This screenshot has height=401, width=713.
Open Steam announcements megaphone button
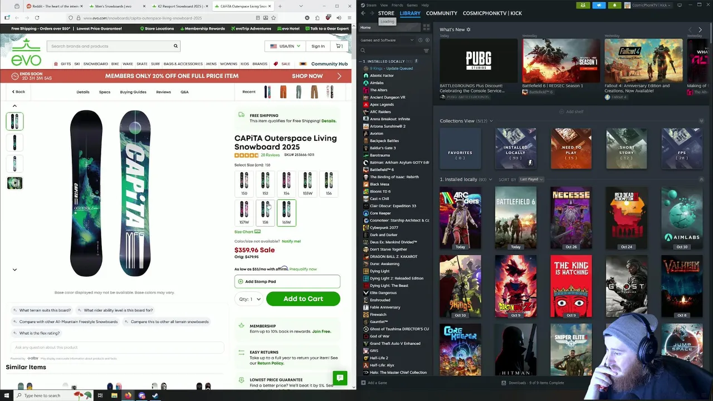pos(599,5)
